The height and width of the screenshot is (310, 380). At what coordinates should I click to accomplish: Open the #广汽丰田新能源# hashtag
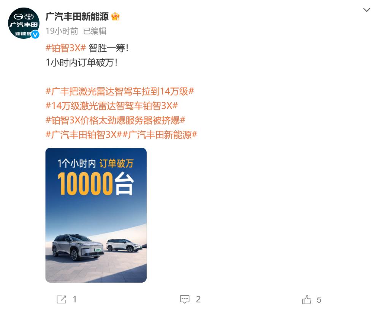[160, 134]
